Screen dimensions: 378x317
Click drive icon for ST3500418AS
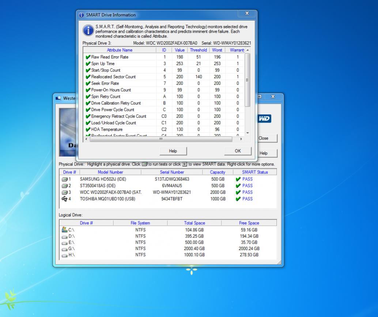pyautogui.click(x=65, y=186)
